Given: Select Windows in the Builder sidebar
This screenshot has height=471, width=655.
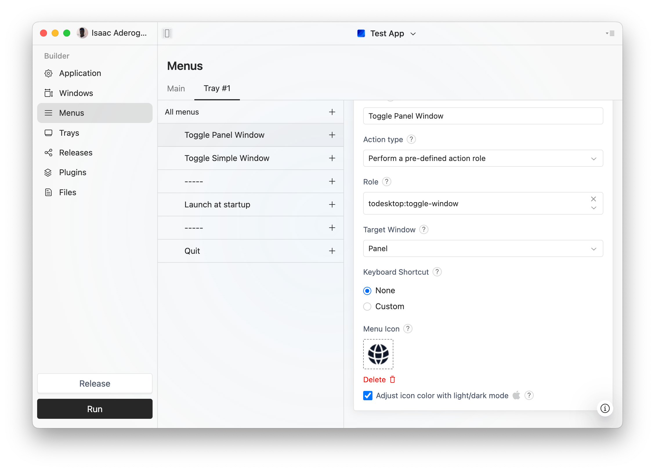Looking at the screenshot, I should 76,93.
